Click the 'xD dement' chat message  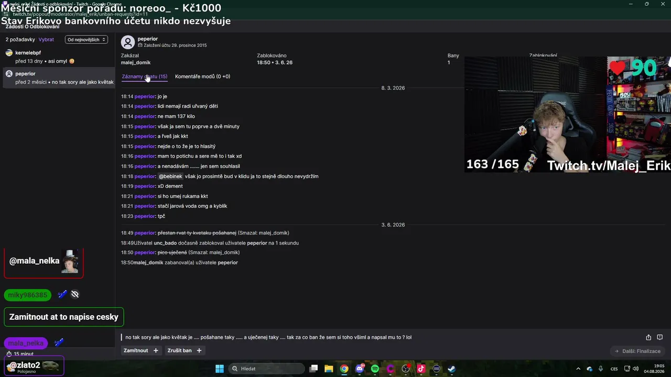tap(170, 186)
